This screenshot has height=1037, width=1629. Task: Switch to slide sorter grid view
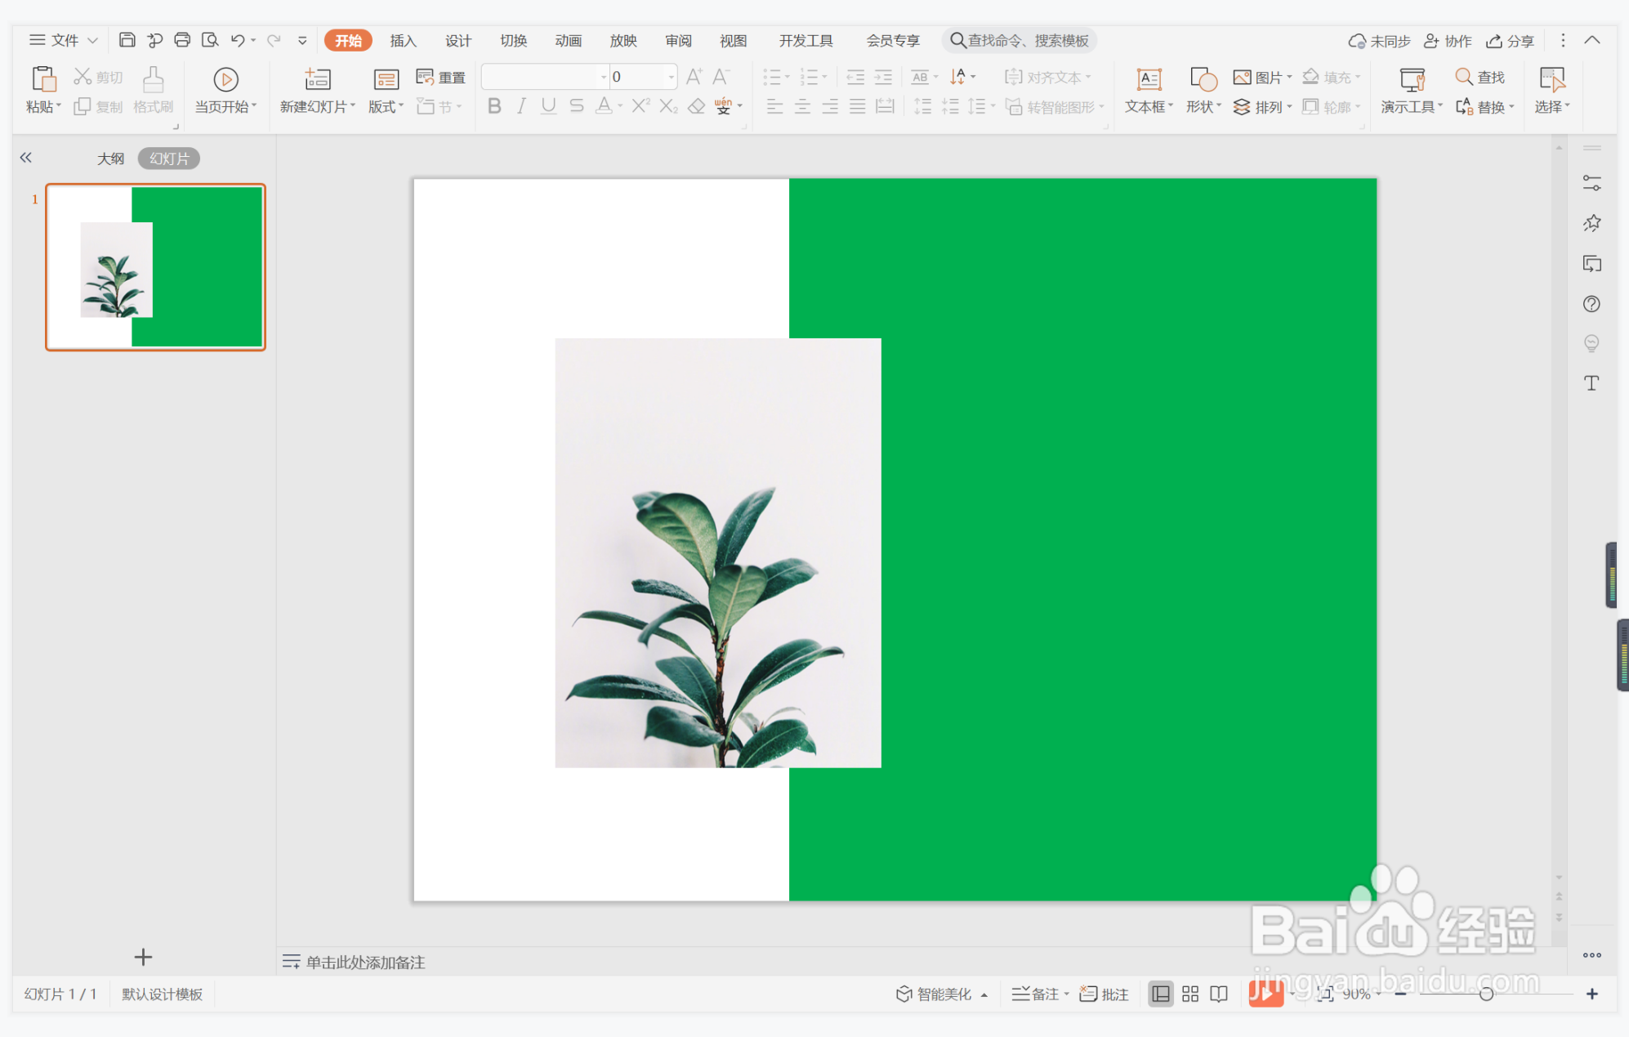(x=1190, y=994)
